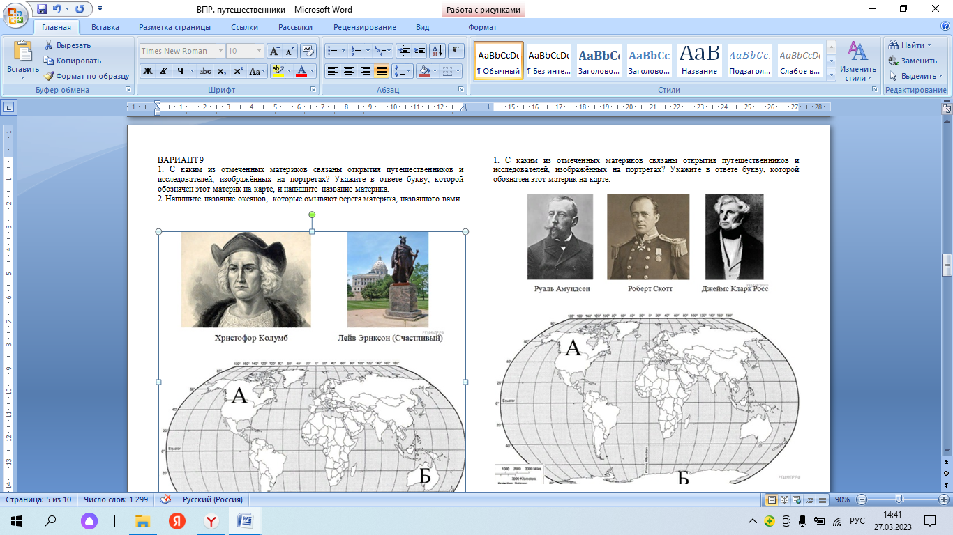Switch to Вставка tab

pos(105,27)
